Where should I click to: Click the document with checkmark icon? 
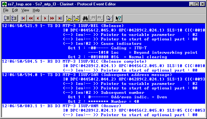point(109,18)
